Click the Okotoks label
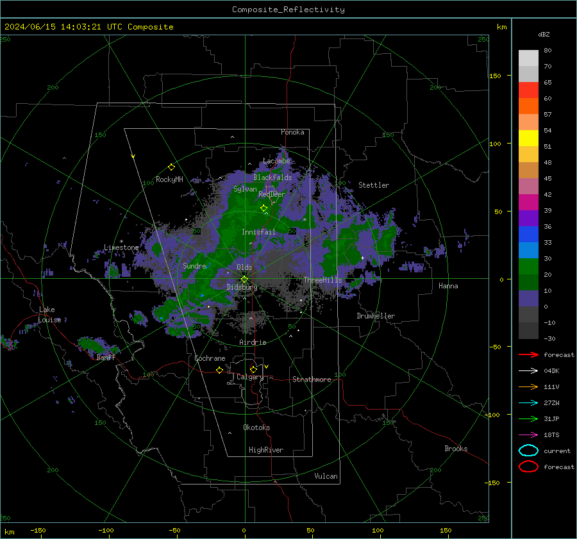This screenshot has height=539, width=577. coord(256,427)
